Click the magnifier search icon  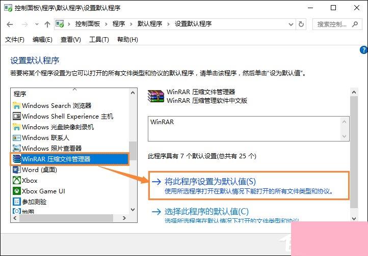pos(355,24)
